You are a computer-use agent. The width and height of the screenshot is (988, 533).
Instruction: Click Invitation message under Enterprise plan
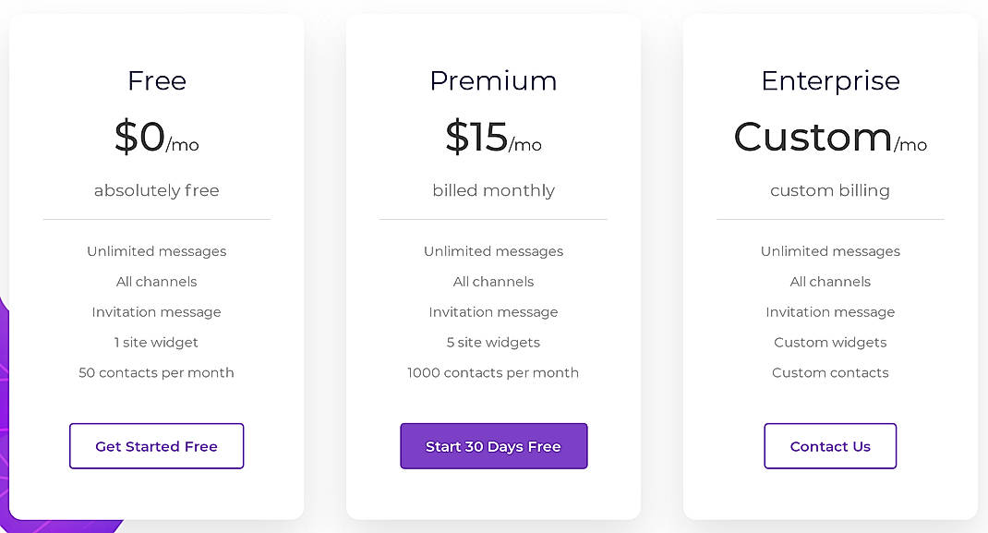pos(829,312)
